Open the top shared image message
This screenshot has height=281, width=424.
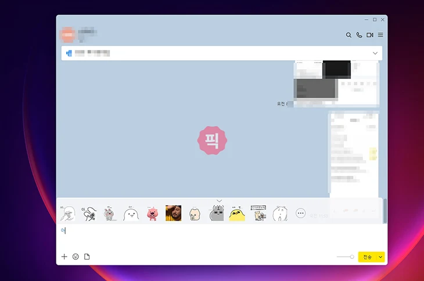coord(336,84)
